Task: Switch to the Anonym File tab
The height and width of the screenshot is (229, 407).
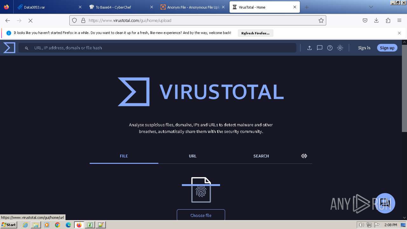Action: coord(193,7)
